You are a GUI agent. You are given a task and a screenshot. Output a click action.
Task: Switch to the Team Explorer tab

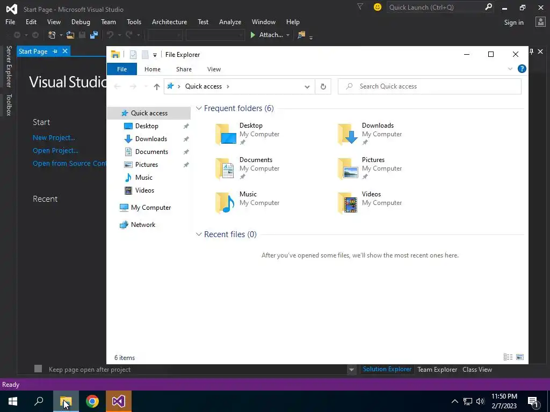pos(437,369)
